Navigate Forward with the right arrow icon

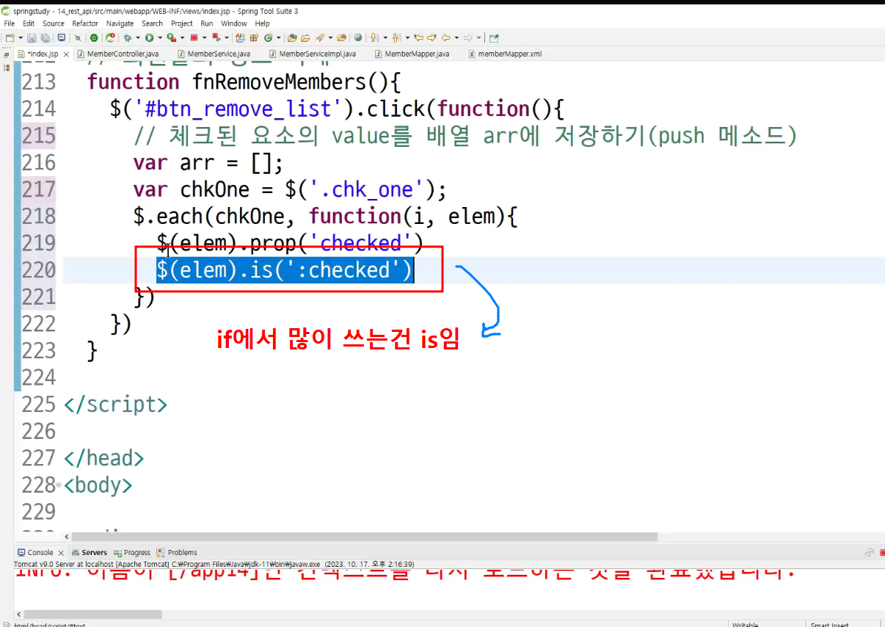click(467, 37)
